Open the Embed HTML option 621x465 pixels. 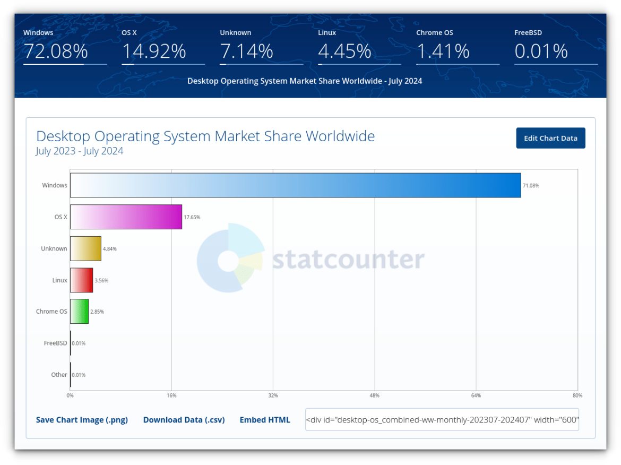(265, 419)
